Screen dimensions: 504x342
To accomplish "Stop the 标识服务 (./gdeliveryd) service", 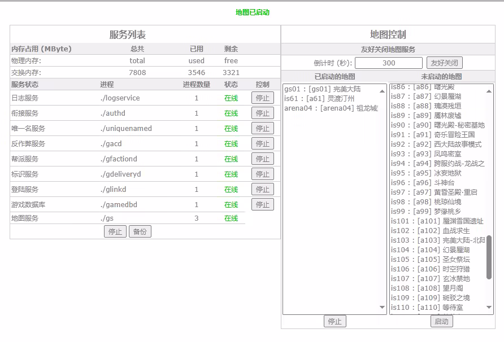I will coord(262,174).
